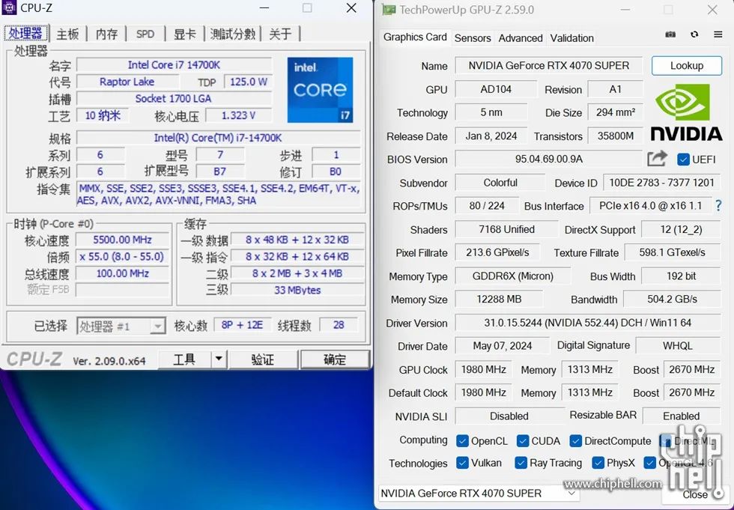The height and width of the screenshot is (510, 734).
Task: Click the Subvendor field showing Colorful
Action: coord(500,183)
